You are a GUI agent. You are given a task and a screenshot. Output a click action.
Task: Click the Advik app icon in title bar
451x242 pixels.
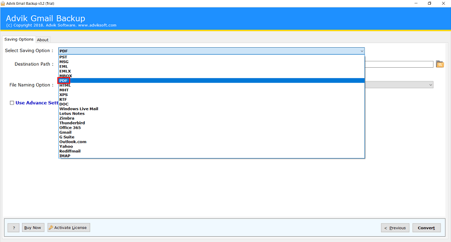(3, 4)
